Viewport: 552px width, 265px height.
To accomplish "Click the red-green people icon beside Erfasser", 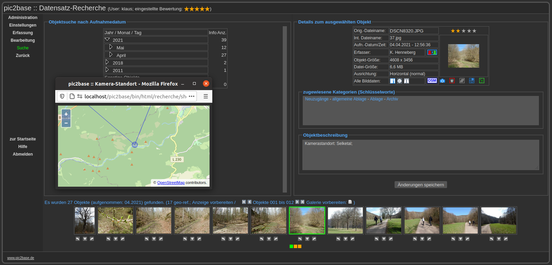I will [432, 52].
